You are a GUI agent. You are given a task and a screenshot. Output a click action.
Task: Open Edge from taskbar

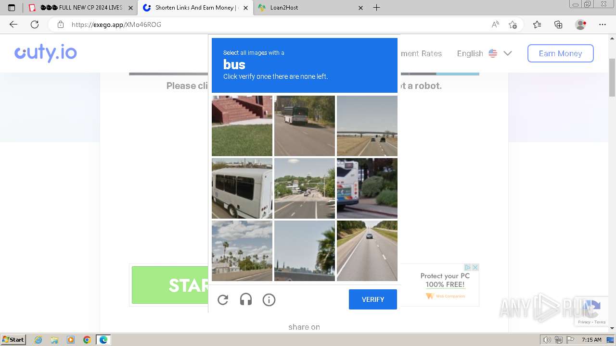[x=103, y=340]
